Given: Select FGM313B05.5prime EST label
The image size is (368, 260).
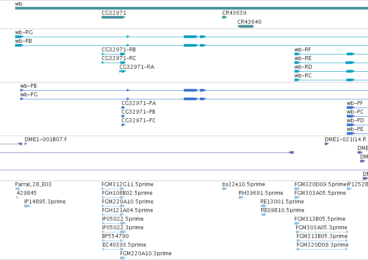Looking at the screenshot, I should pos(320,219).
